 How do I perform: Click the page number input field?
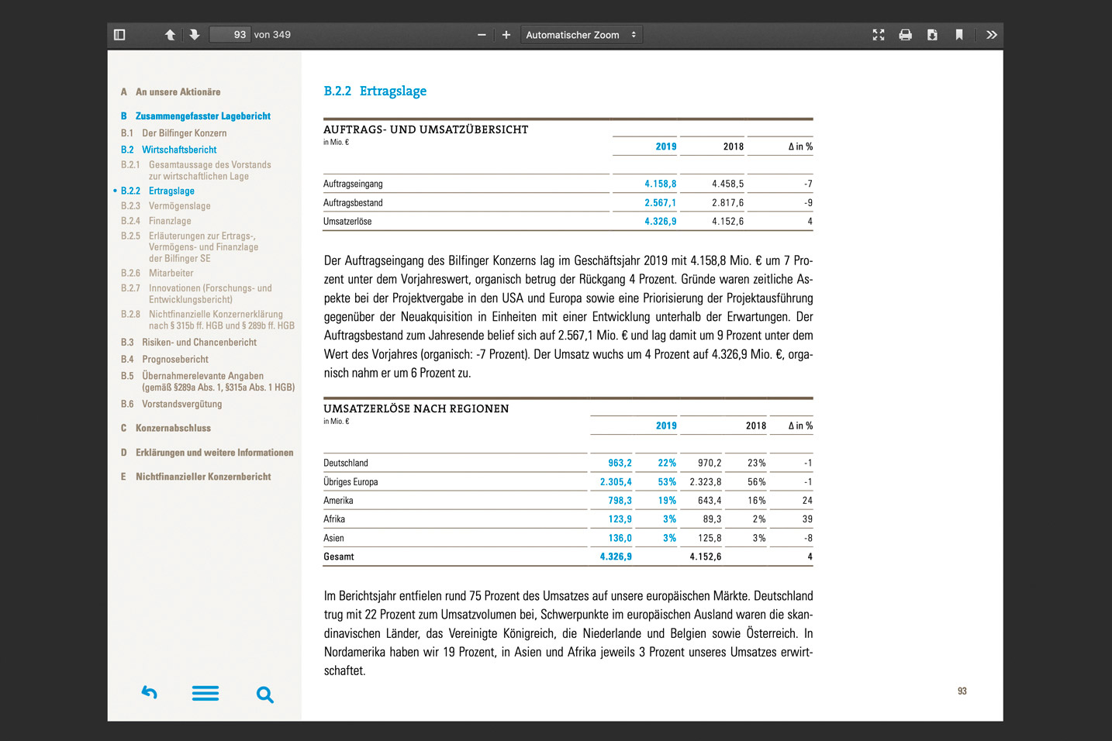(230, 35)
